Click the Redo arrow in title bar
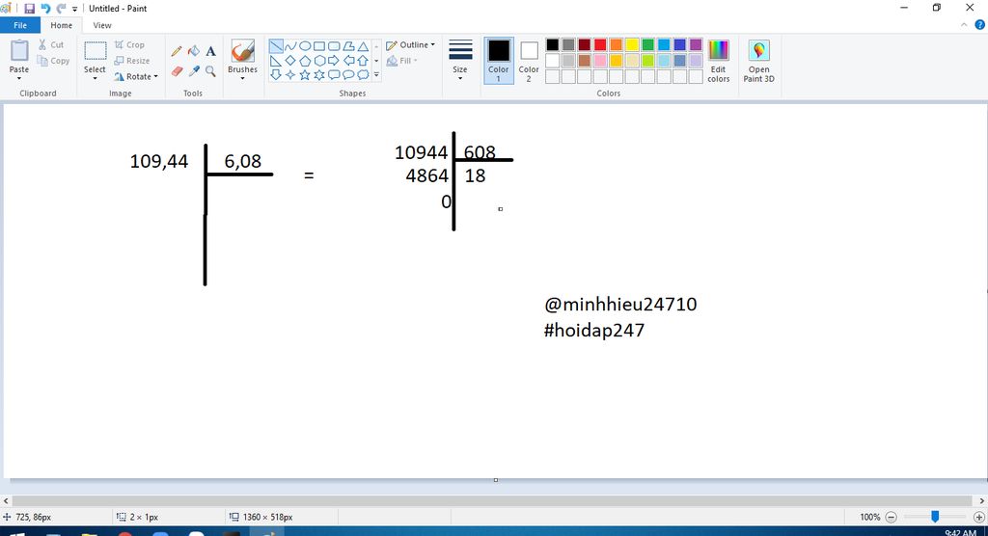The image size is (988, 536). pos(61,8)
